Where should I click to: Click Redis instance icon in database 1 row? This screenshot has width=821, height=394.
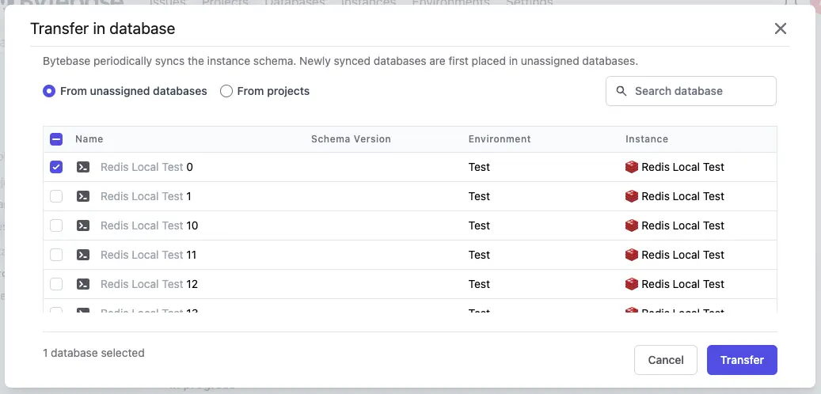[632, 196]
